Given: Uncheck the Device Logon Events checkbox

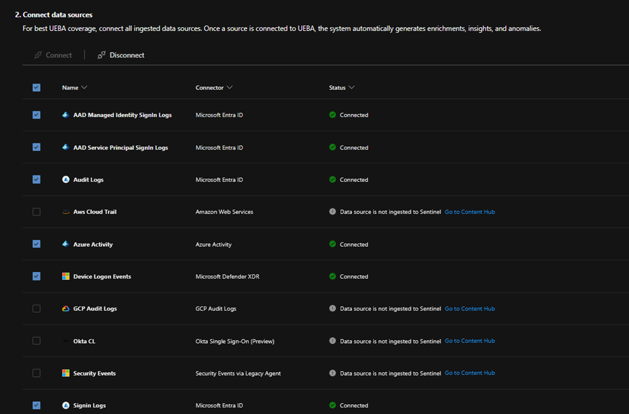Looking at the screenshot, I should 36,276.
